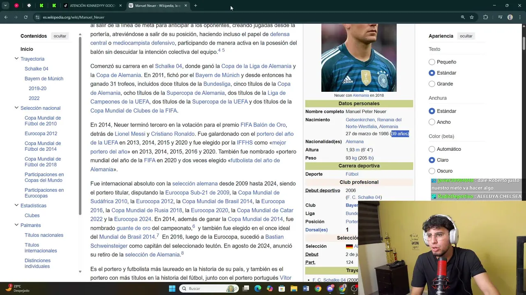Click the URL address bar
Viewport: 526px width, 295px height.
247,17
